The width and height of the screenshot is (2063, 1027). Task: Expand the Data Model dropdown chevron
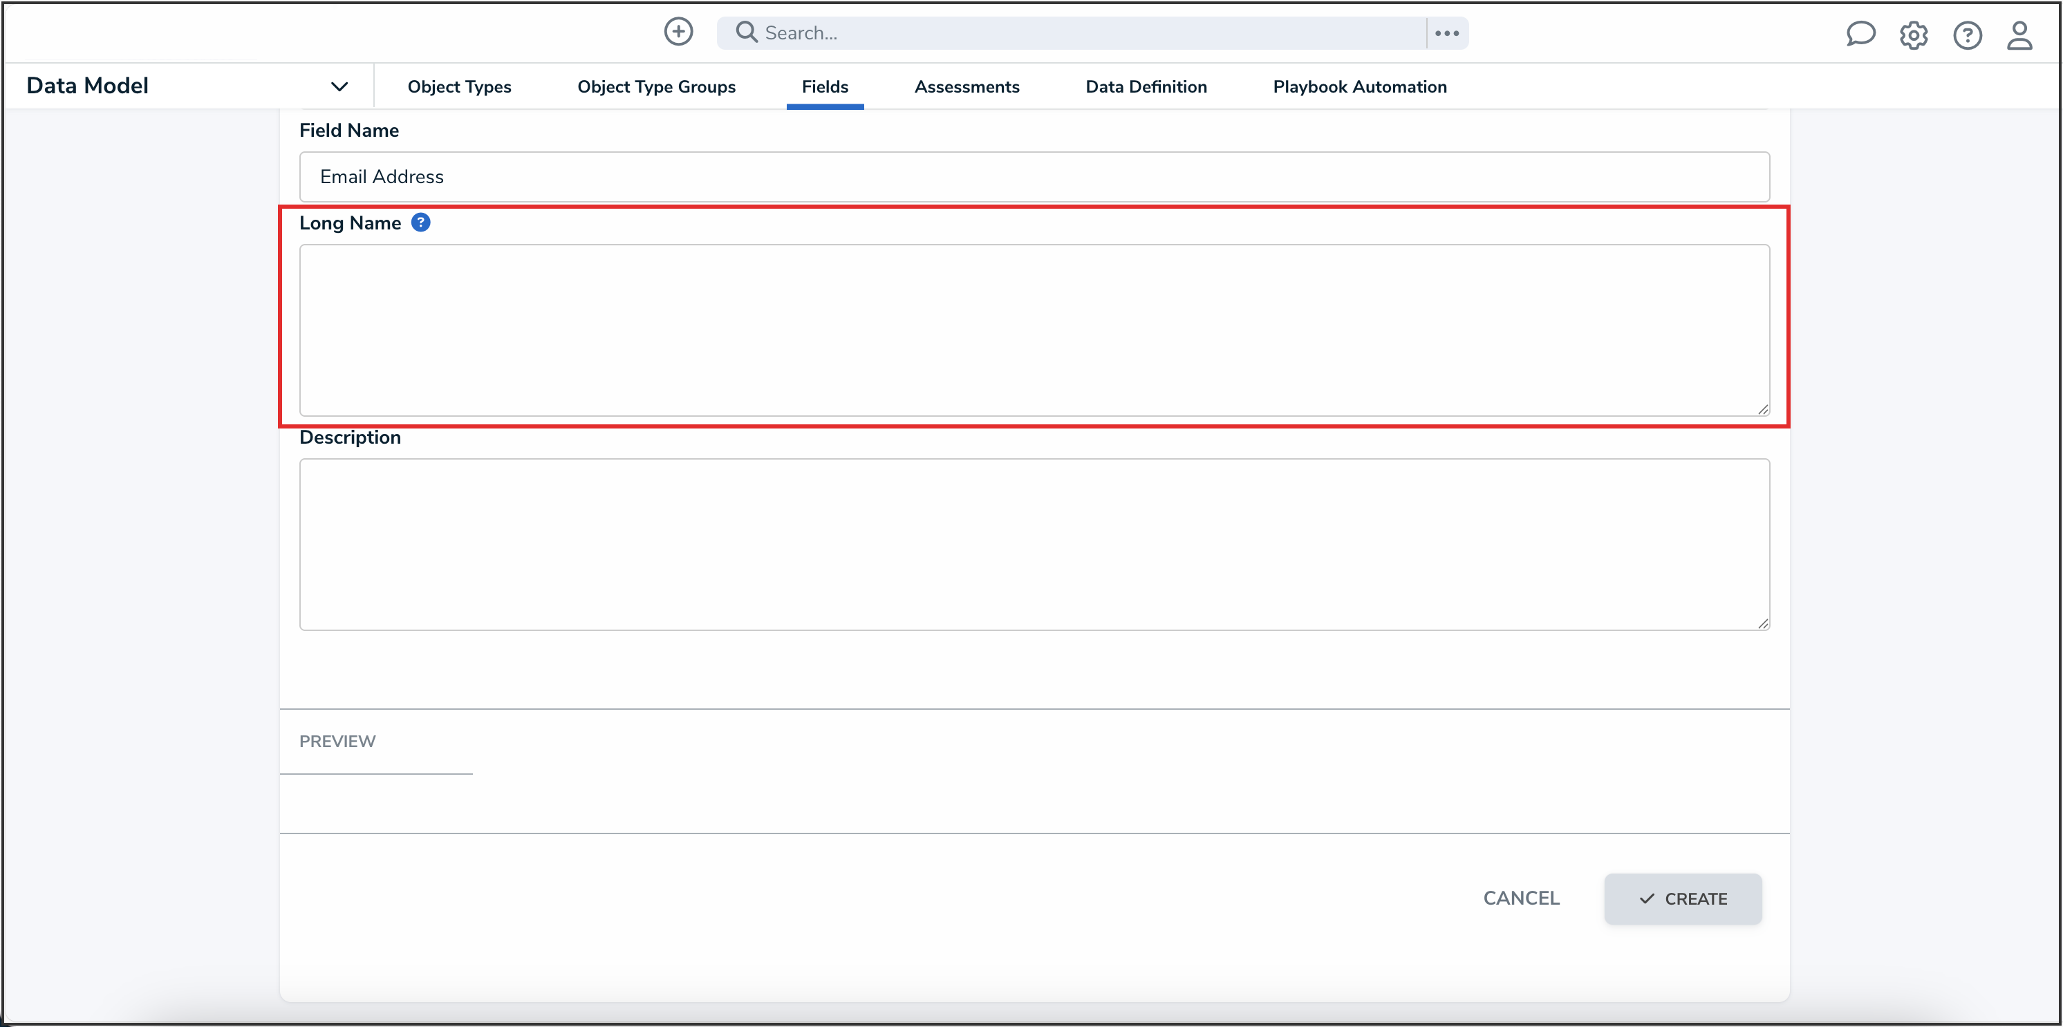coord(339,86)
